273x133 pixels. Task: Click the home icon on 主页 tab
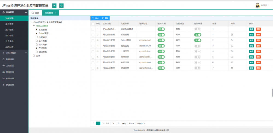point(33,13)
